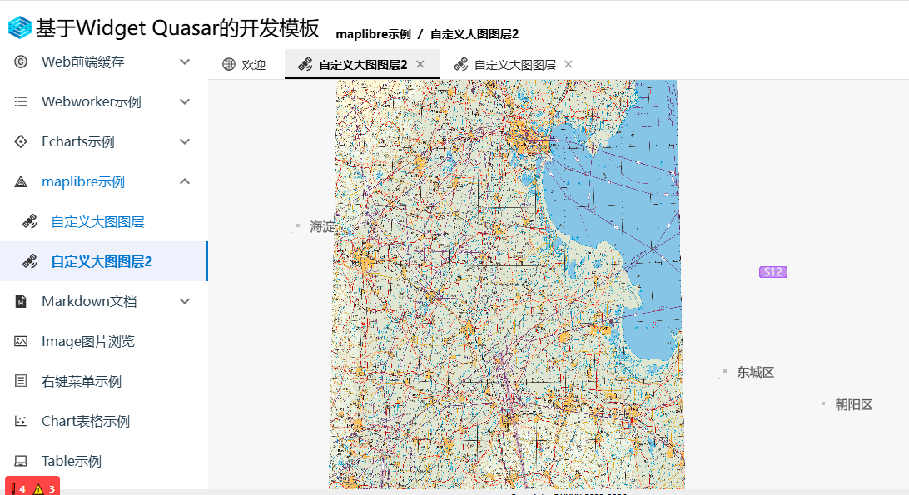This screenshot has width=909, height=495.
Task: Click the satellite icon next to 自定义大图图层
Action: point(22,221)
